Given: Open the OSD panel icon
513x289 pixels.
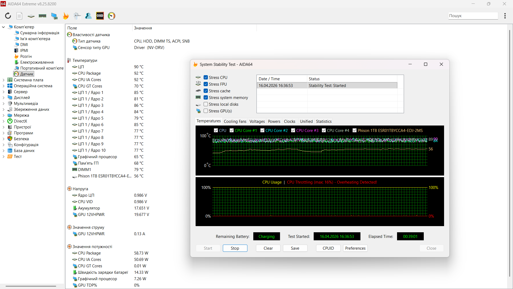Looking at the screenshot, I should pos(100,16).
